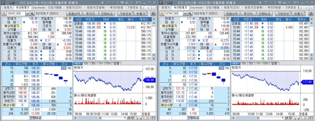
Task: Toggle 1M candle view in left window
Action: coord(69,68)
